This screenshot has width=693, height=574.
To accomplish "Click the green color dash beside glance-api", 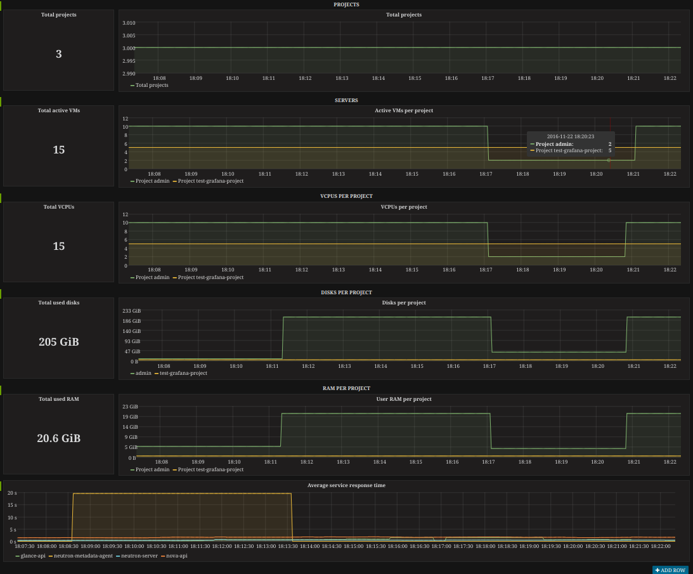I will (17, 556).
